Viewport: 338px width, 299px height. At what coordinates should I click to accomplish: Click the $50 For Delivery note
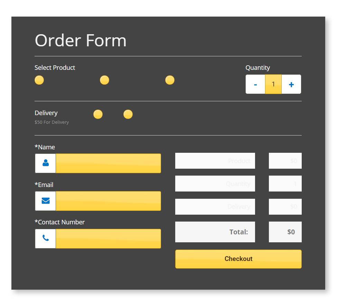[51, 122]
